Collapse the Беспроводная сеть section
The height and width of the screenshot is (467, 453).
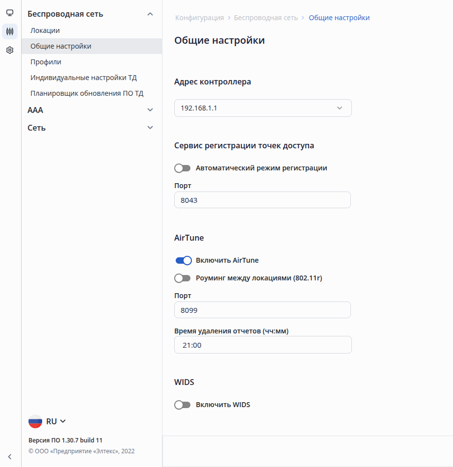(x=150, y=14)
